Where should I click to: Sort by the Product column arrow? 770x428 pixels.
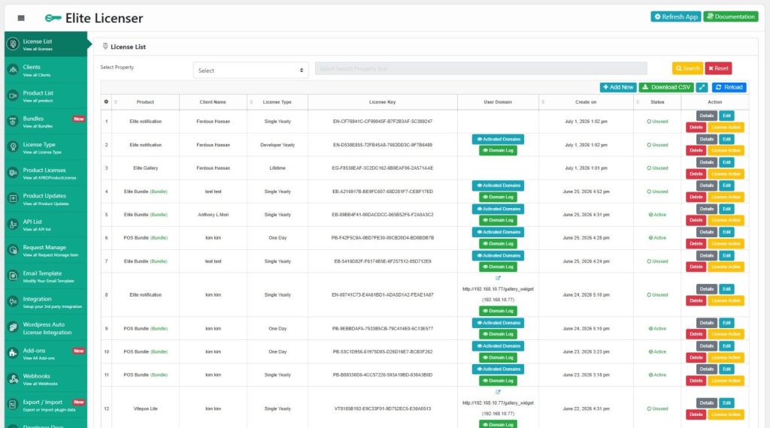116,102
